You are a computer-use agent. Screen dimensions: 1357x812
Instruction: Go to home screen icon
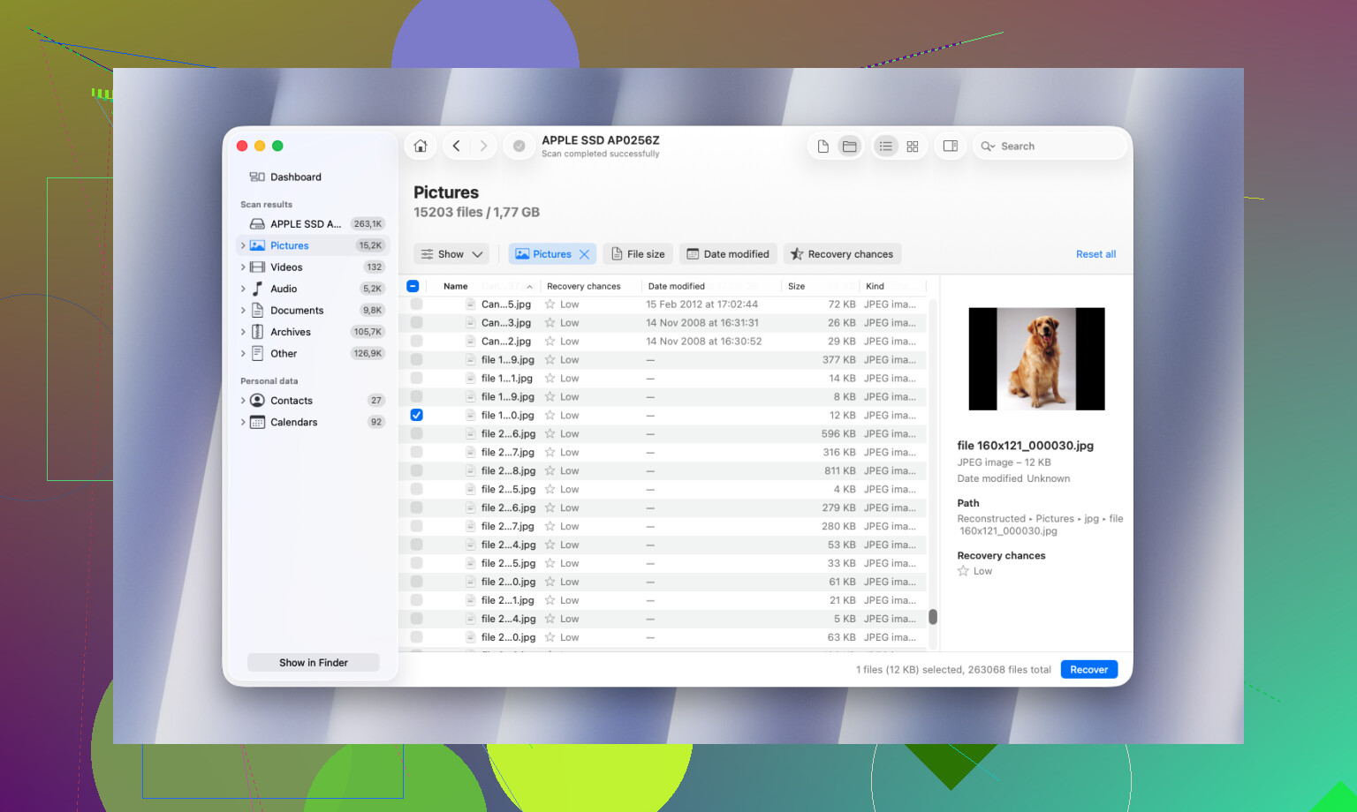421,147
